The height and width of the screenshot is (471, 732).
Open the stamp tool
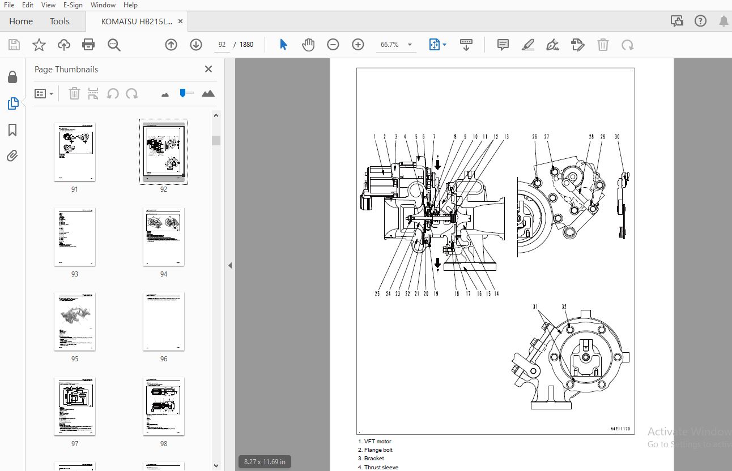[577, 45]
